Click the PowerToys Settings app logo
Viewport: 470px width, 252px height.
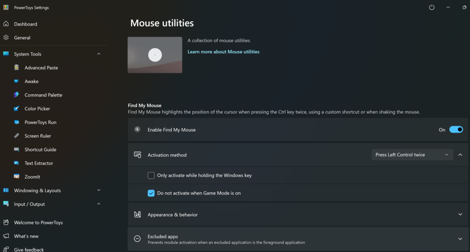pyautogui.click(x=6, y=8)
